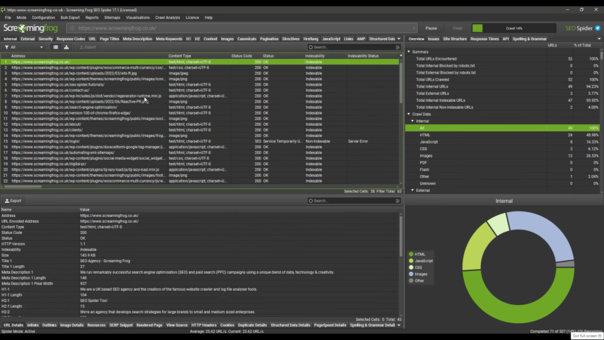Image resolution: width=604 pixels, height=340 pixels.
Task: Pause the running crawl
Action: (431, 28)
